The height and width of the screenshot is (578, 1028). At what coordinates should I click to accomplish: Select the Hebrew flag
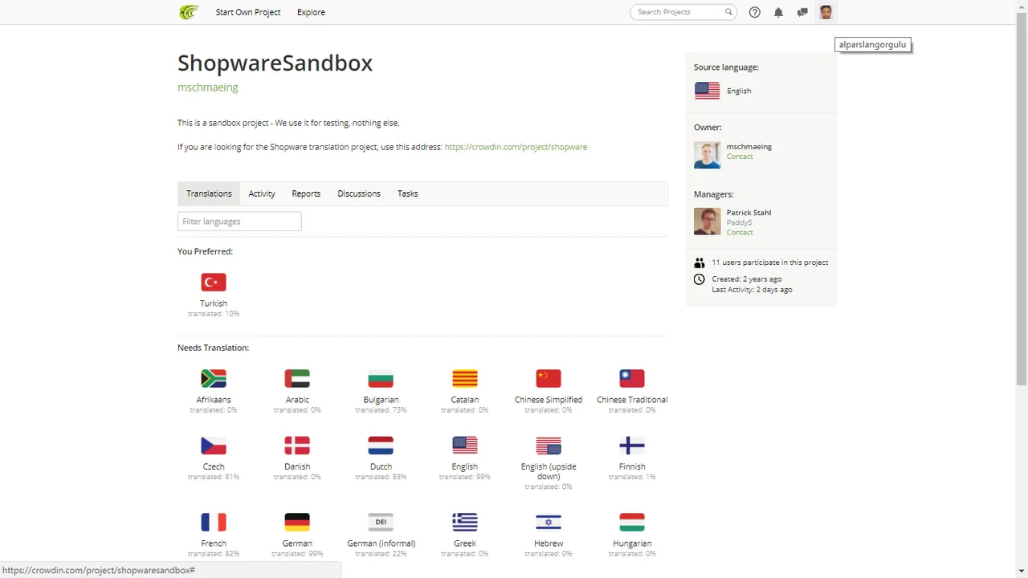pyautogui.click(x=549, y=522)
